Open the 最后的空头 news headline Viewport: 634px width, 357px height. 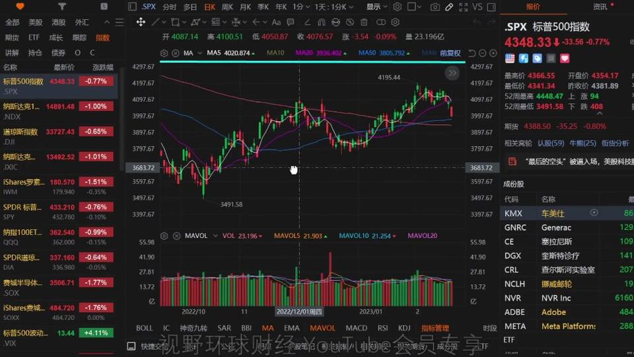(x=579, y=161)
